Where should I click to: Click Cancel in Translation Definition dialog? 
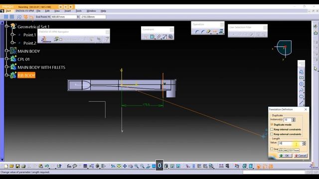(x=301, y=156)
